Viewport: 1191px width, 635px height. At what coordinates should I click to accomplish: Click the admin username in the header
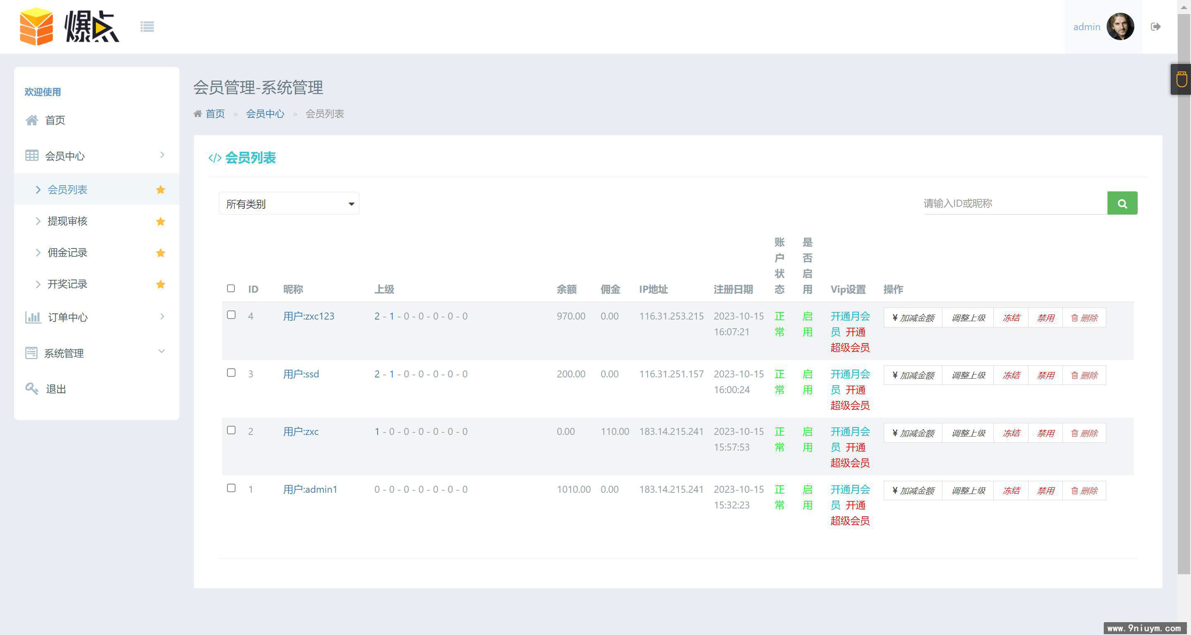coord(1086,27)
